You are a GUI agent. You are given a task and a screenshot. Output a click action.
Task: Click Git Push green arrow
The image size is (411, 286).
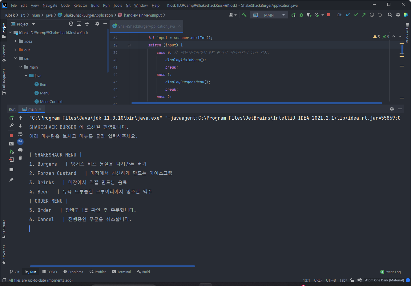(364, 15)
